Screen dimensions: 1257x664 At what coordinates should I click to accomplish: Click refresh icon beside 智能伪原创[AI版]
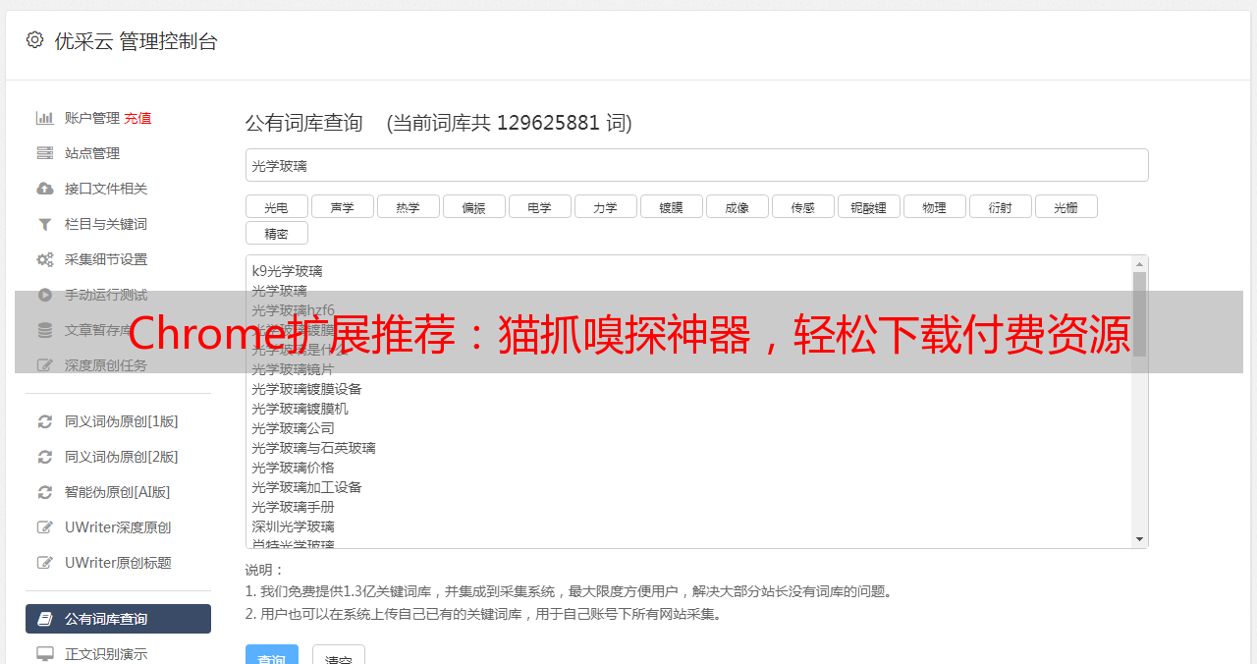pos(45,492)
